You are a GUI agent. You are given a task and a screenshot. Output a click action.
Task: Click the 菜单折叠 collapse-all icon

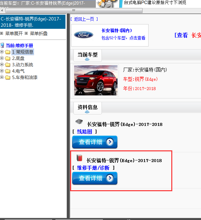[26, 33]
